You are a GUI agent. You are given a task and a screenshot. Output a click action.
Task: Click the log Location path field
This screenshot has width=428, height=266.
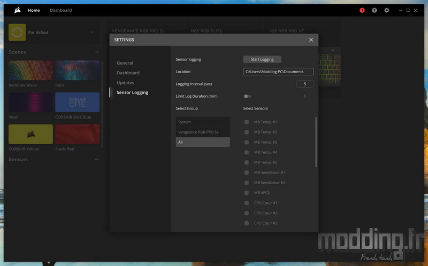click(278, 72)
